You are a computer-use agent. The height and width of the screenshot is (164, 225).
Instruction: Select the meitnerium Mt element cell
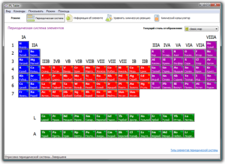(x=112, y=94)
